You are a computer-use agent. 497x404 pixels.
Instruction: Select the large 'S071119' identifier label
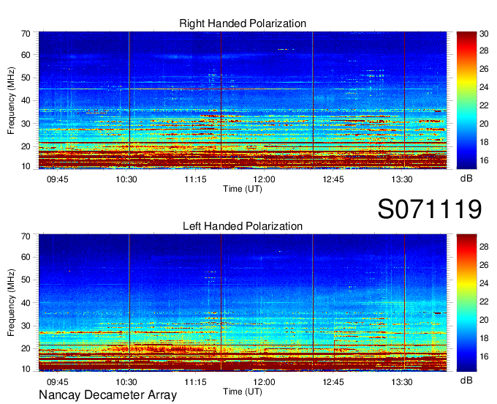430,209
